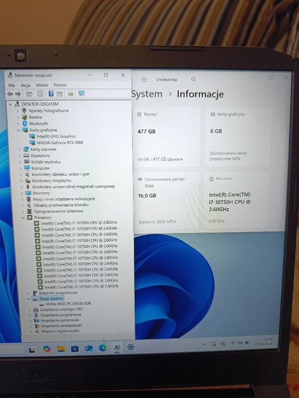Toggle the action pane toolbar icon
Screen dimensions: 299x398
(60, 94)
